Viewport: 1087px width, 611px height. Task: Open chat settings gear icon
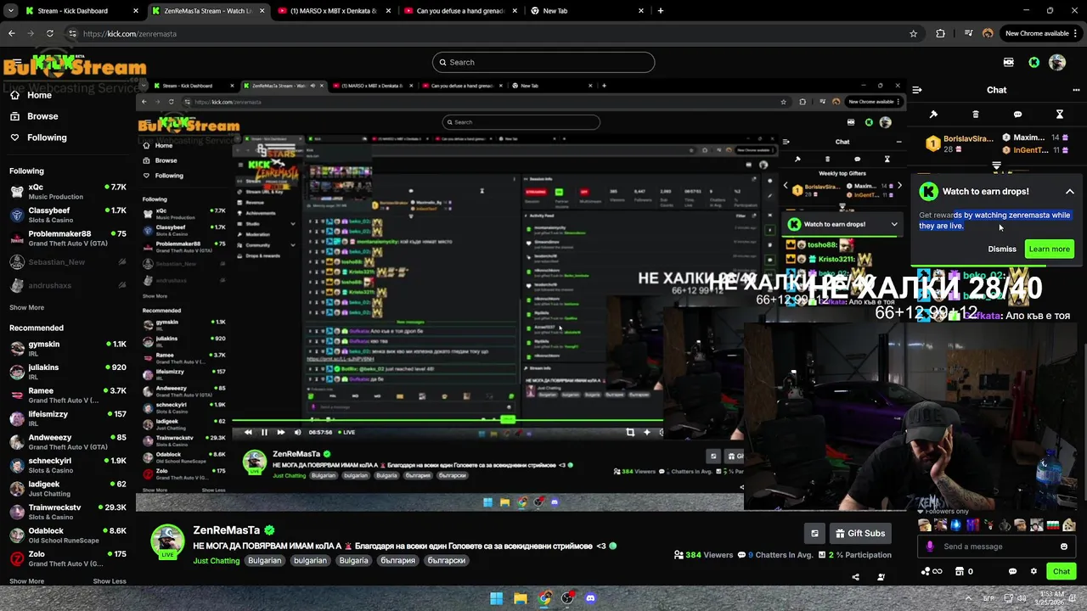(x=1033, y=571)
